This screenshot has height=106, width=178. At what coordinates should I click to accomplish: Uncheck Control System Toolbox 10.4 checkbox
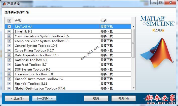pyautogui.click(x=9, y=45)
